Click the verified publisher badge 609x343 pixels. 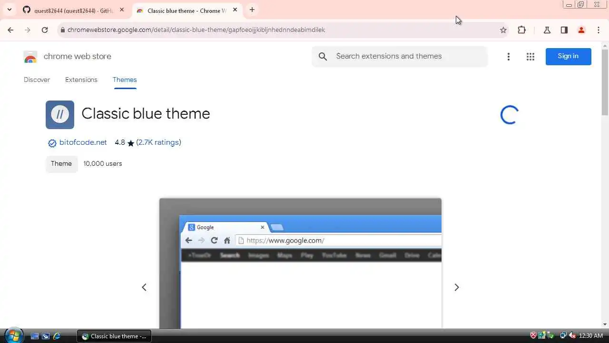click(x=52, y=143)
